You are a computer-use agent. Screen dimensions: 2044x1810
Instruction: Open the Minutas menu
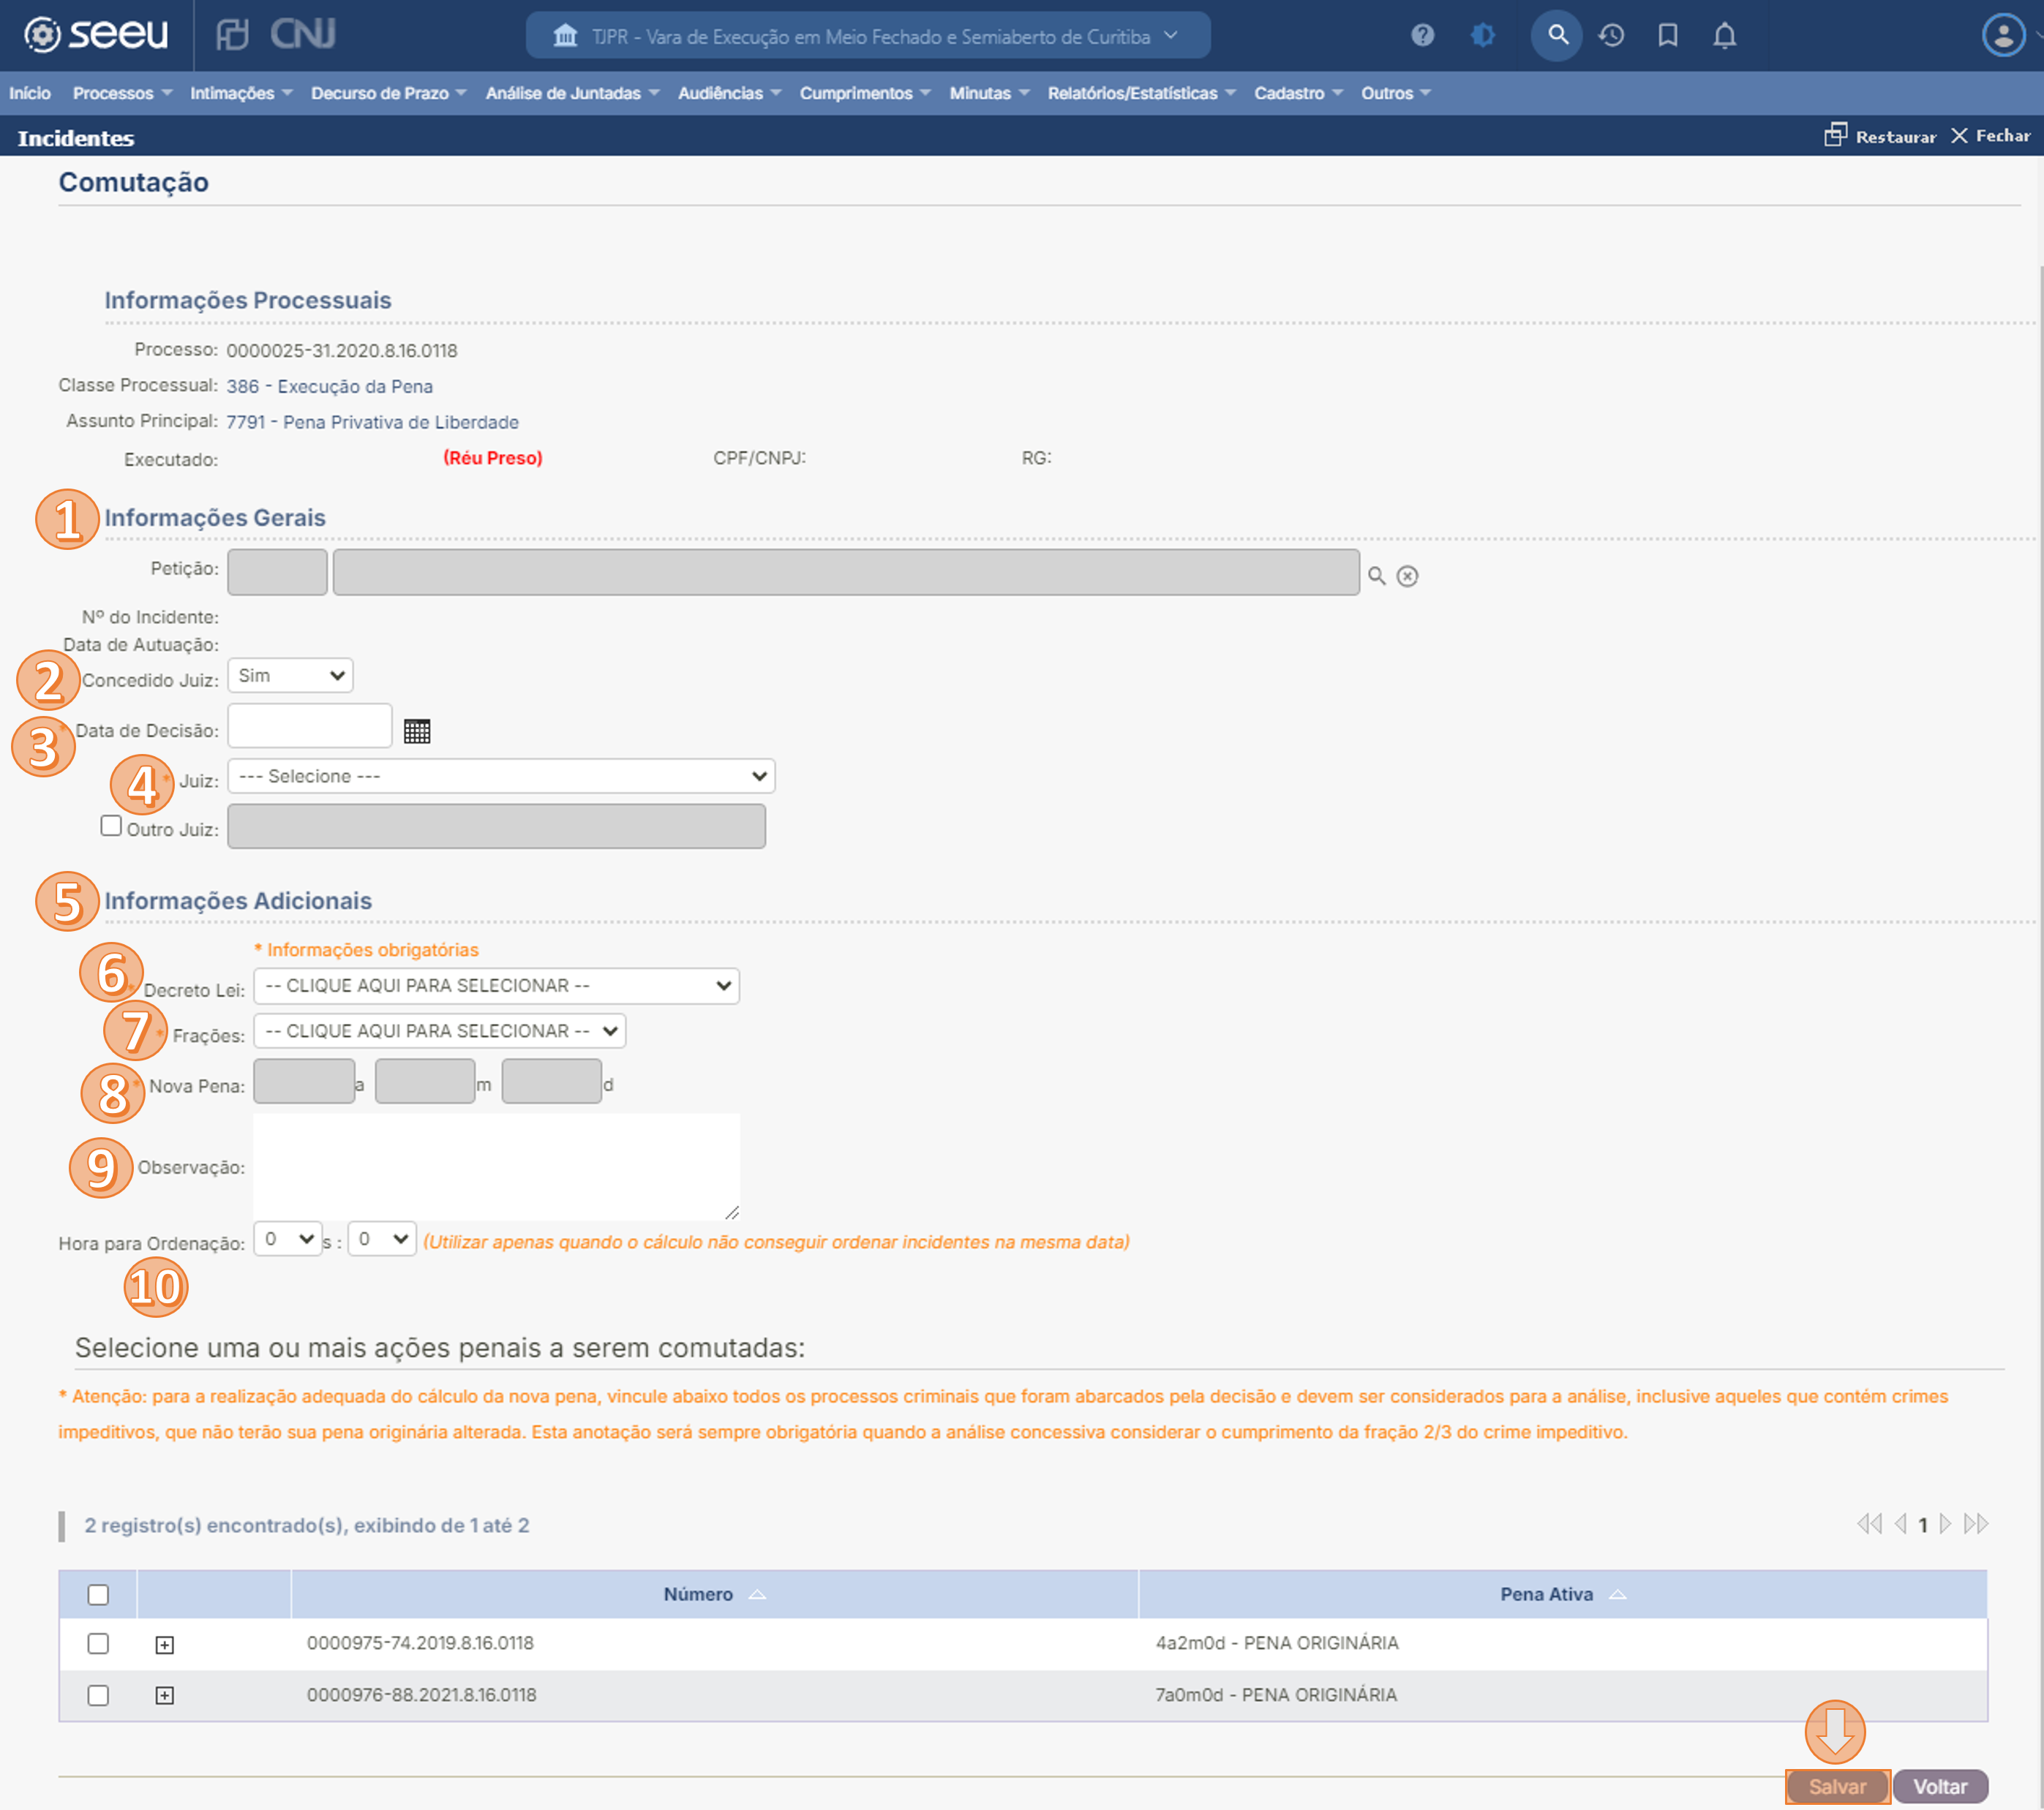point(989,93)
